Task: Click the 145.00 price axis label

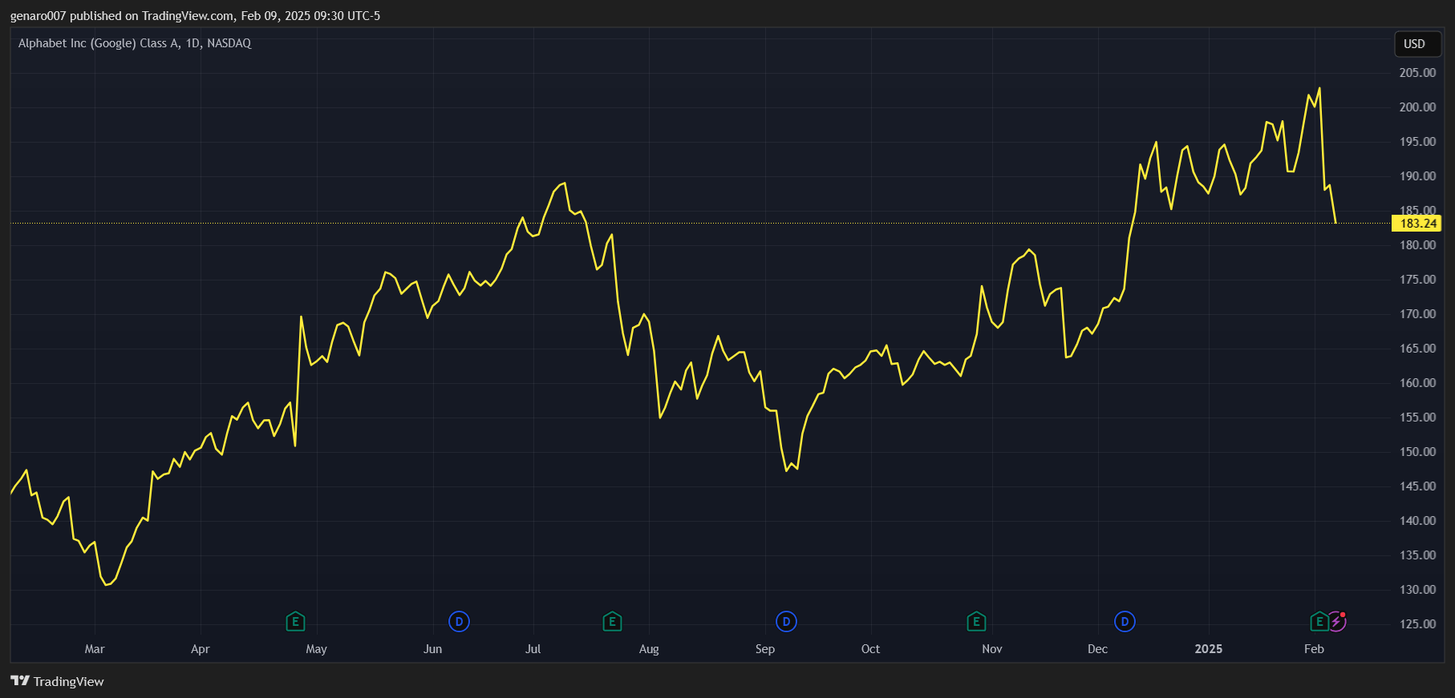Action: [x=1417, y=486]
